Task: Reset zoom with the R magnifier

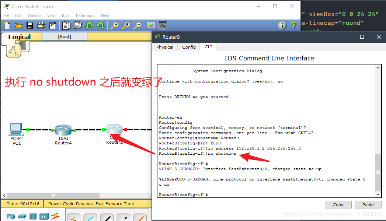Action: click(x=126, y=25)
